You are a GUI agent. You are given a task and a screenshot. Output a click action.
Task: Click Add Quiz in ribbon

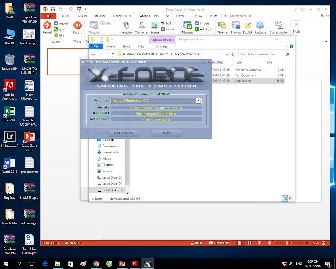(x=204, y=29)
